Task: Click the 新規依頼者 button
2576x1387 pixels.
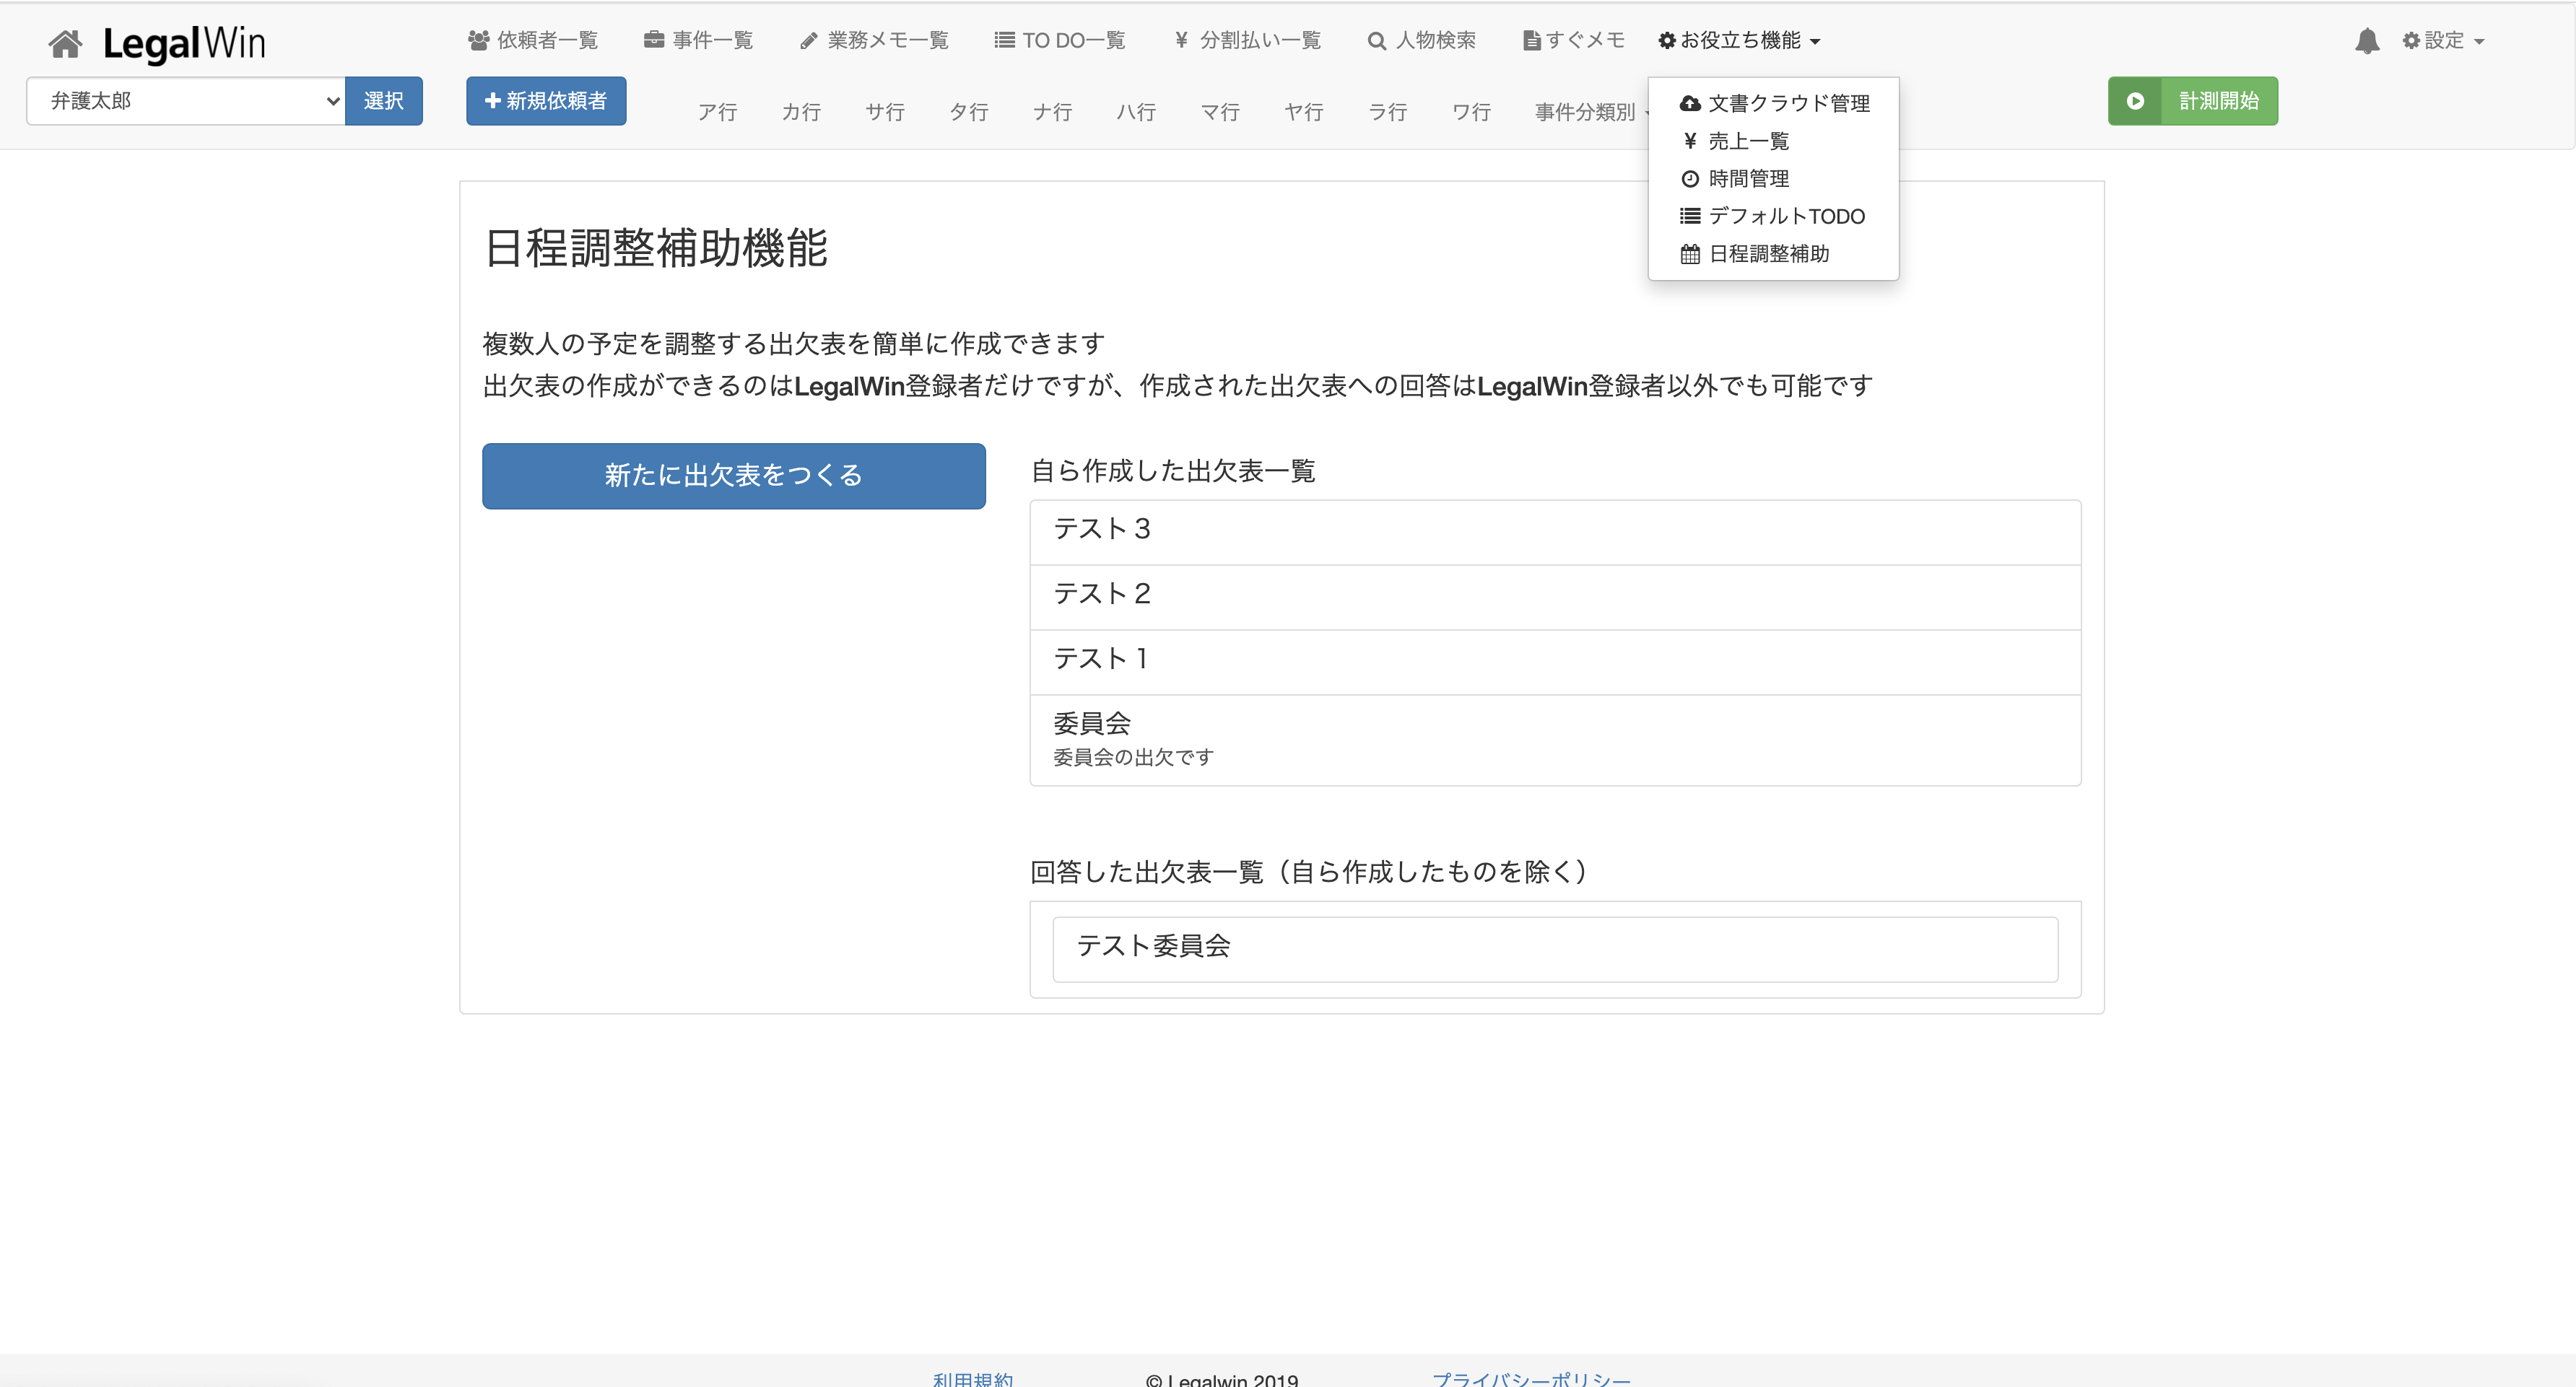Action: click(546, 101)
